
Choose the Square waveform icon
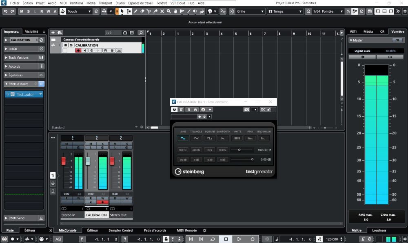pyautogui.click(x=210, y=138)
